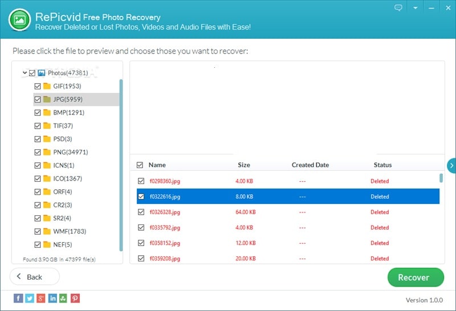The width and height of the screenshot is (456, 311).
Task: Uncheck the JPG(5959) checkbox
Action: tap(38, 100)
